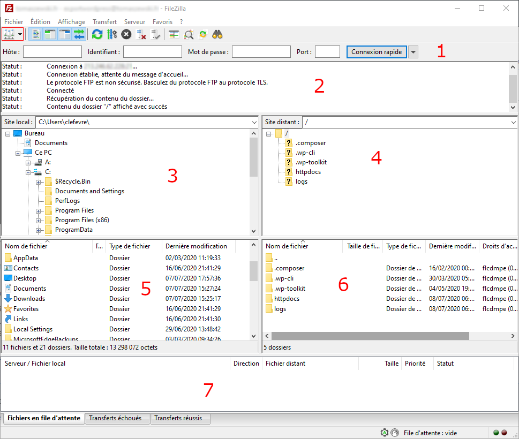Open the Transfert menu
This screenshot has width=519, height=439.
104,22
